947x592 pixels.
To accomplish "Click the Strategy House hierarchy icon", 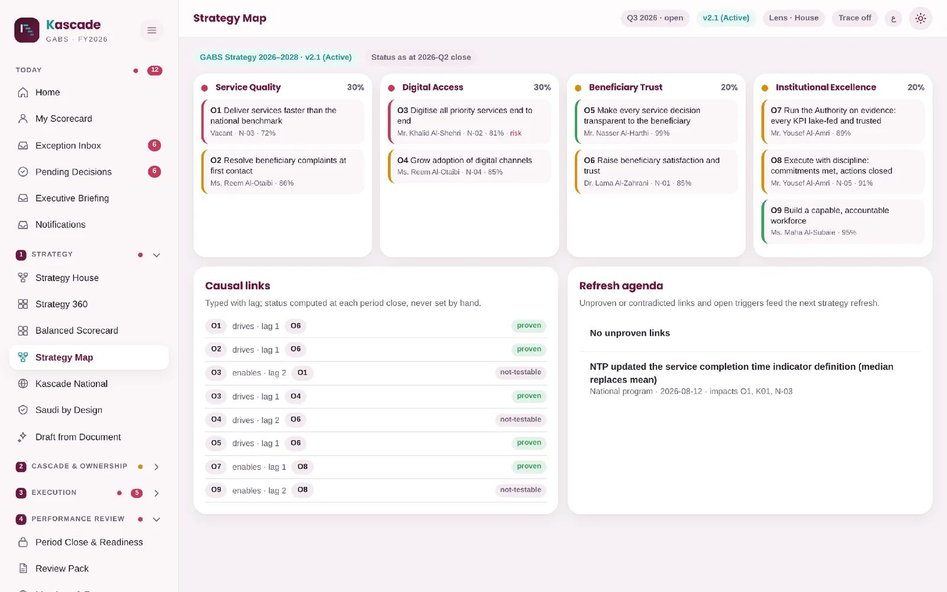I will click(x=23, y=278).
